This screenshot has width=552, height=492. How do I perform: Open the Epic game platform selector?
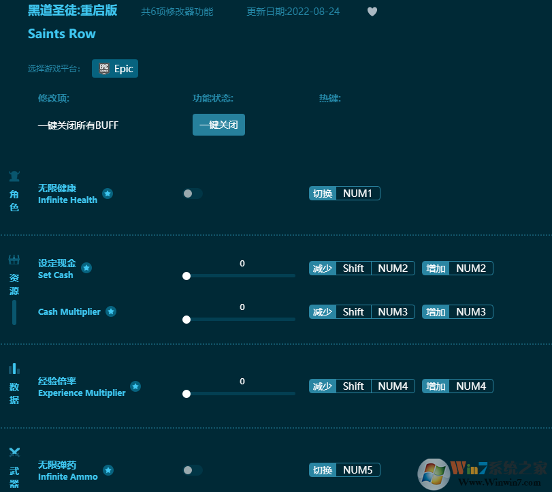point(114,68)
